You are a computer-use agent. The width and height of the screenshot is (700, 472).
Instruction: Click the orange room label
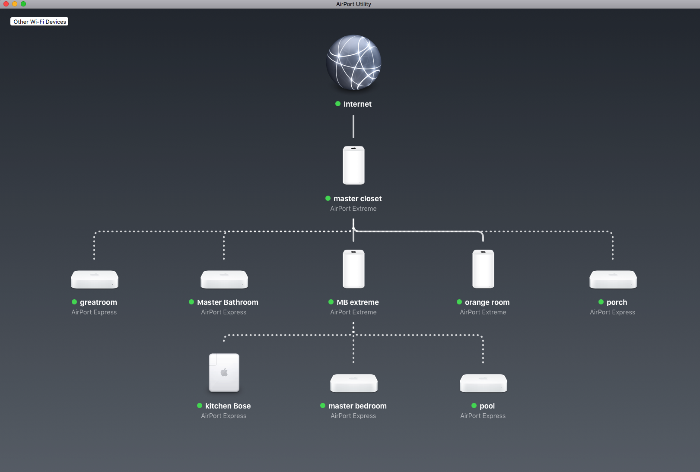point(487,302)
